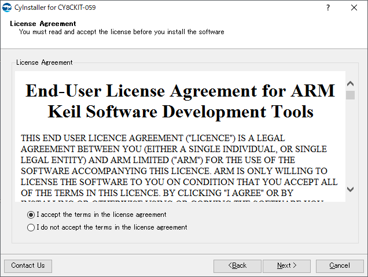
Task: Click the Contact Us button
Action: pos(28,266)
